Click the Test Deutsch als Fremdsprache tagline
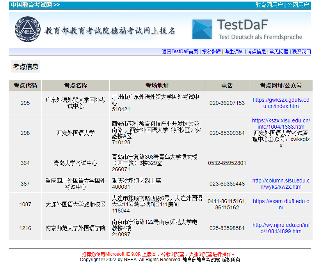Viewport: 320px width, 269px height. 260,37
